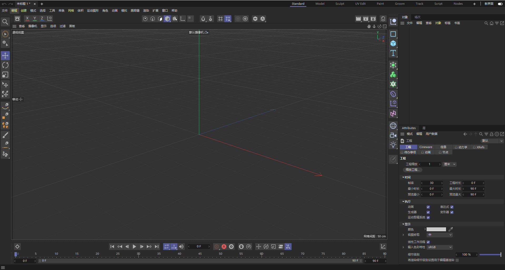Screen dimensions: 505x270
Task: Lock the Attributes panel with padlock icon
Action: [491, 134]
